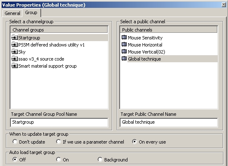Click the Startgroup folder icon
Viewport: 228px width, 166px height.
pos(15,37)
